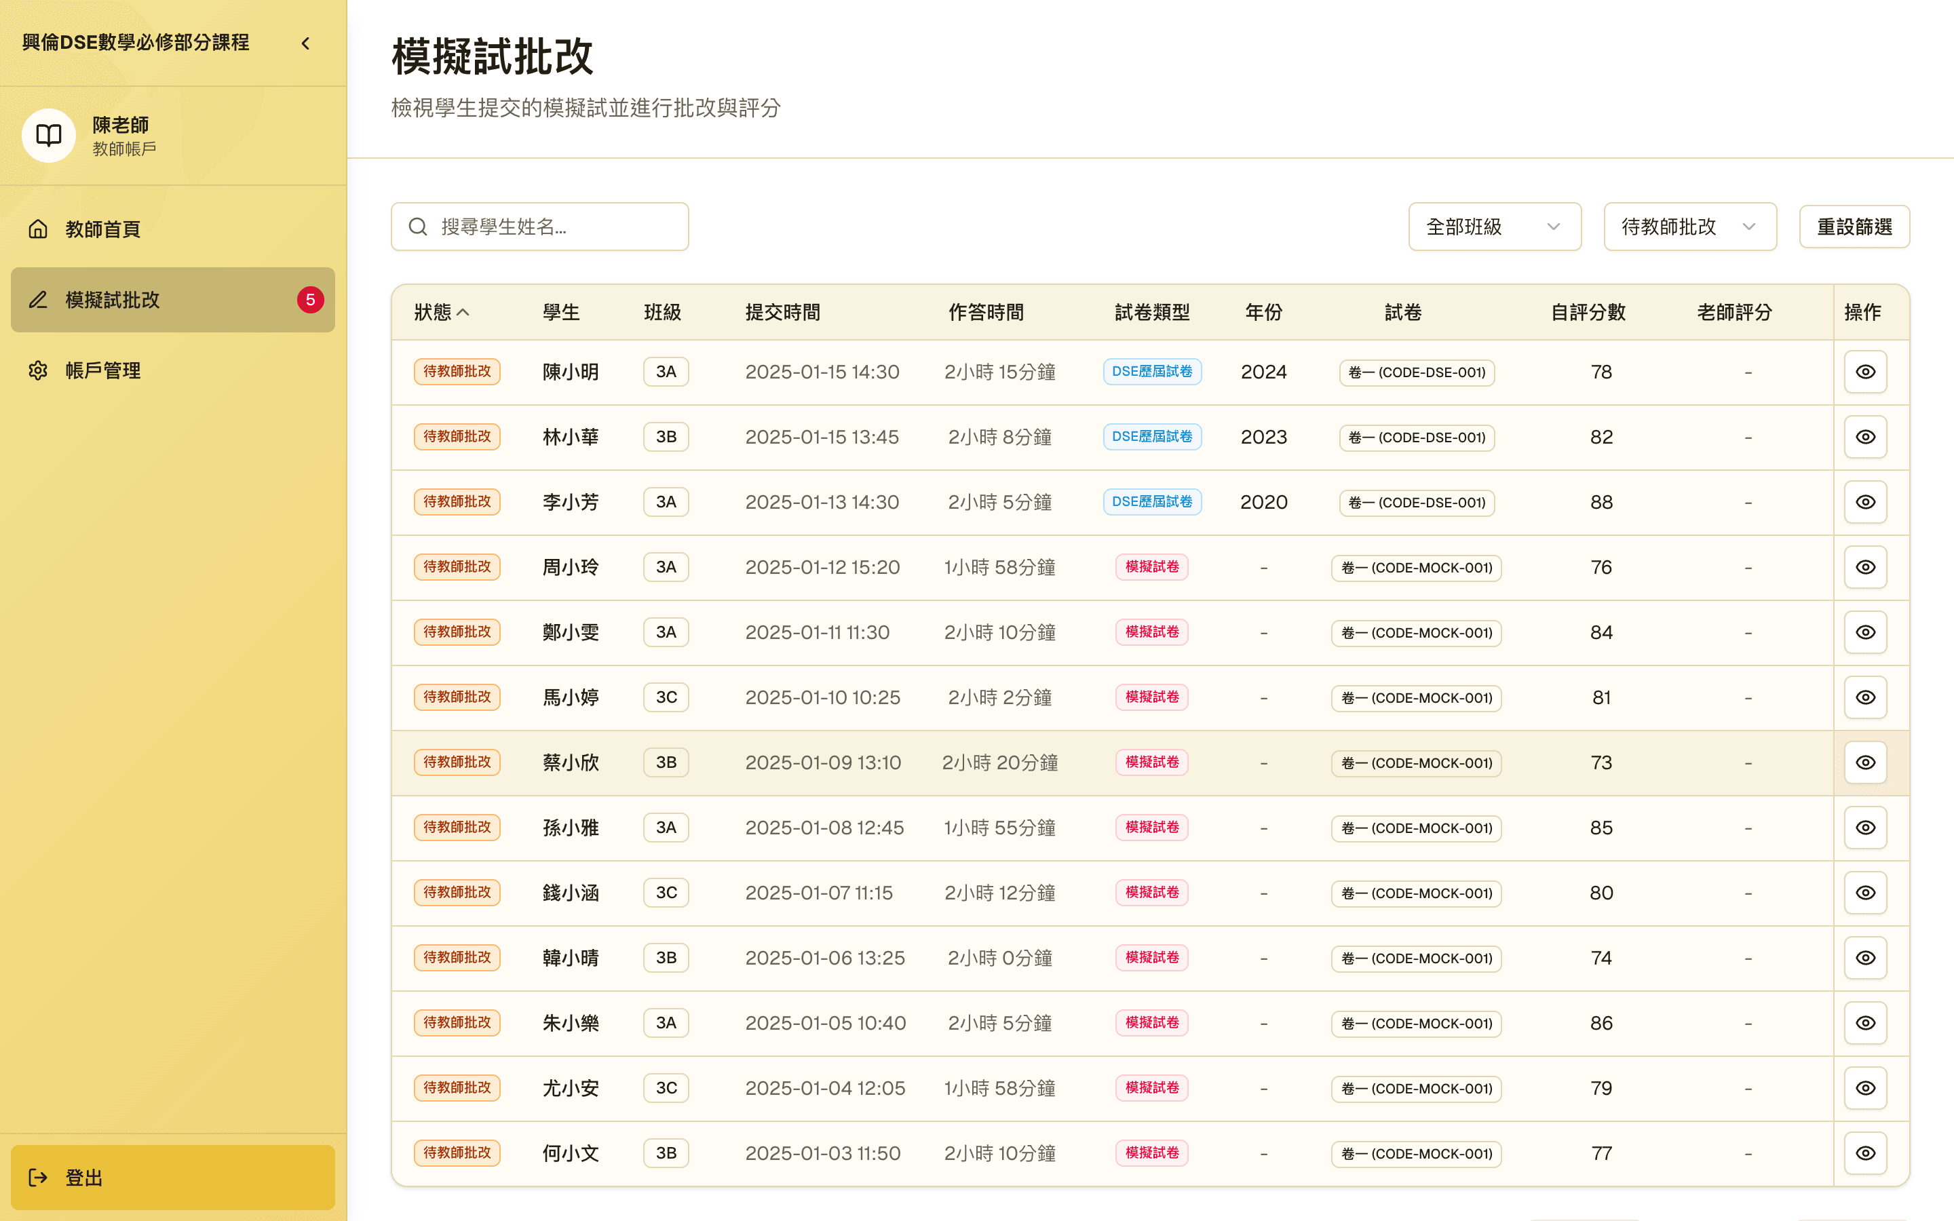This screenshot has width=1954, height=1221.
Task: Collapse the sidebar with the chevron arrow
Action: pyautogui.click(x=305, y=43)
